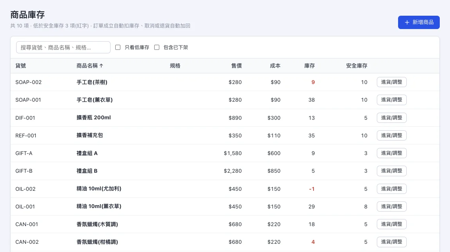Click the SKU SOAP-002

tap(28, 82)
